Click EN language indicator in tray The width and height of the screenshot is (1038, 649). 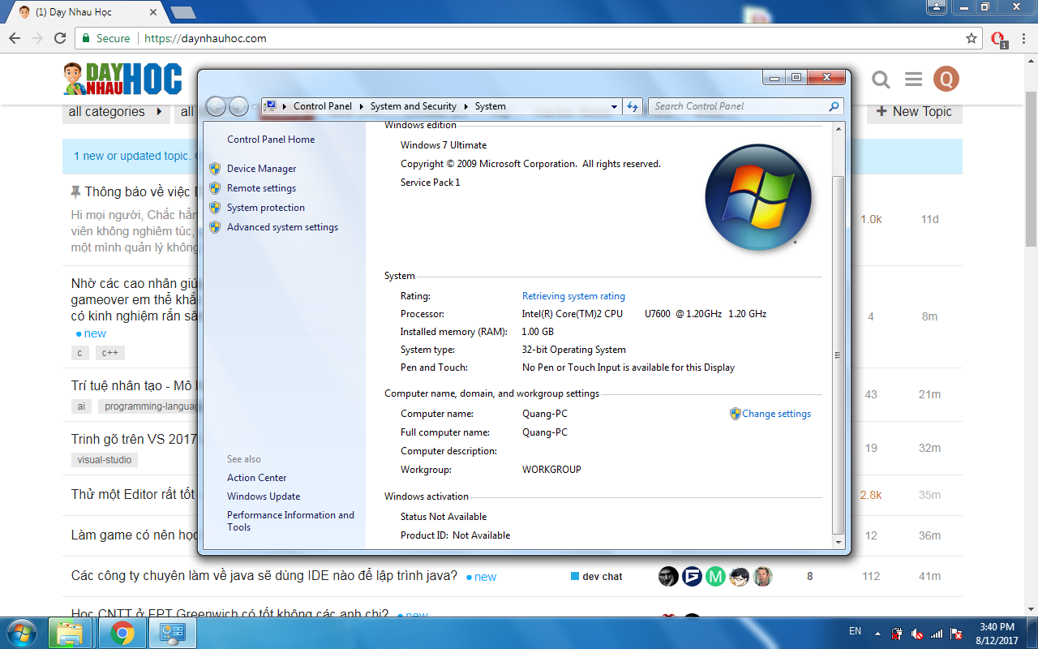(x=855, y=631)
